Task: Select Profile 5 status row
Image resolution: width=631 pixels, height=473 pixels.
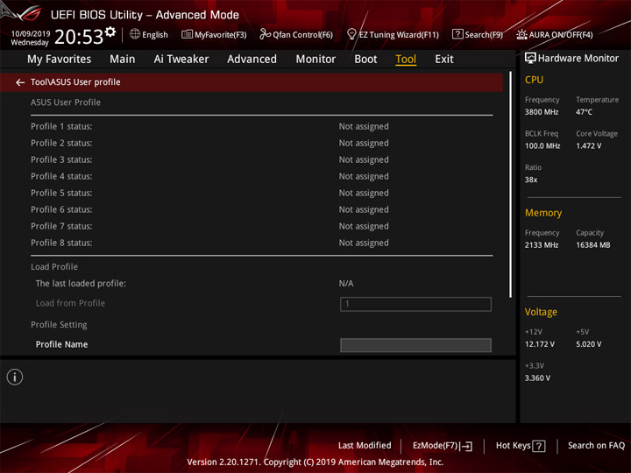Action: tap(261, 193)
